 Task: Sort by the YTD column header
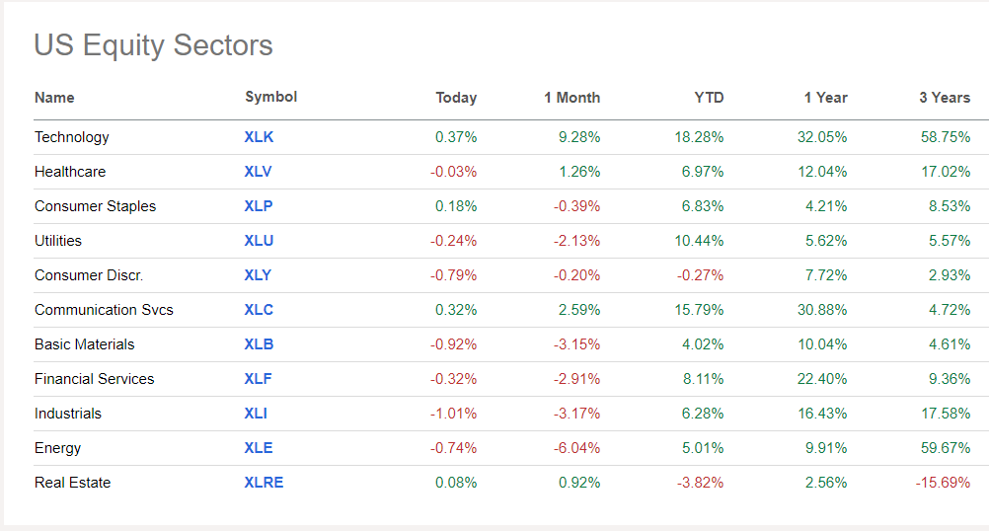[709, 98]
